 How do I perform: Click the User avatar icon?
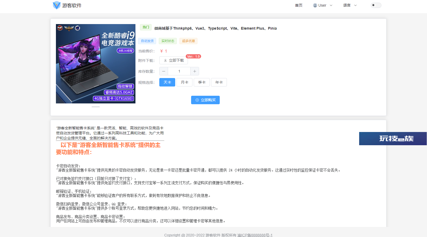(x=315, y=5)
